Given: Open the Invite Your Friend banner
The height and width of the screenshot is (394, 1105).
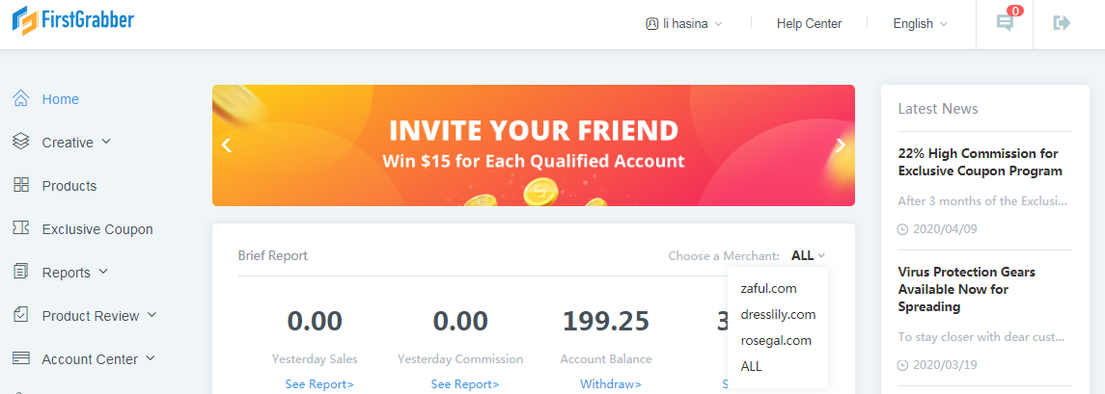Looking at the screenshot, I should tap(534, 145).
